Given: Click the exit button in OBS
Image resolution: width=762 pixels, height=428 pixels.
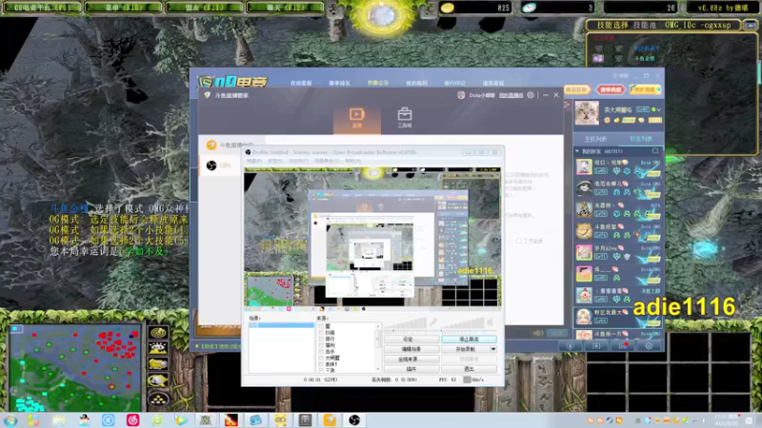Looking at the screenshot, I should 469,369.
